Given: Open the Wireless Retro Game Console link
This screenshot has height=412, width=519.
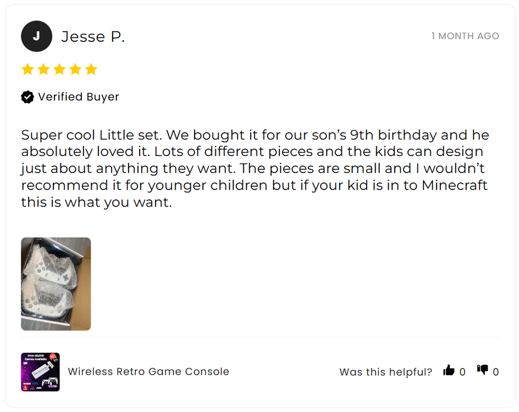Looking at the screenshot, I should 148,371.
